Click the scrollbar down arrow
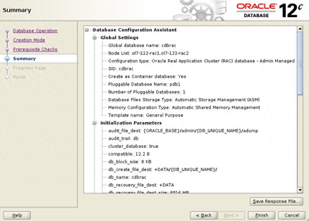The height and width of the screenshot is (221, 309). click(300, 190)
